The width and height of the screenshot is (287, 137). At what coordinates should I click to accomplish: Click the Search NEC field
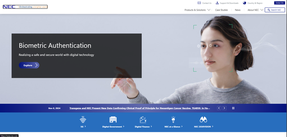click(275, 10)
